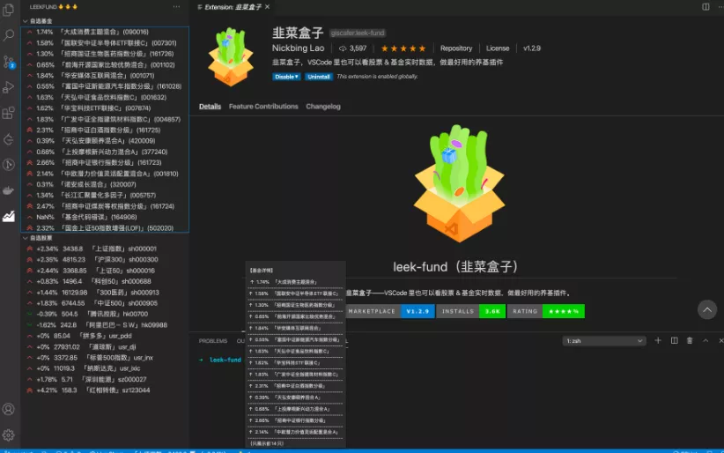Click the scroll-to-top round button
The width and height of the screenshot is (724, 453).
click(707, 309)
